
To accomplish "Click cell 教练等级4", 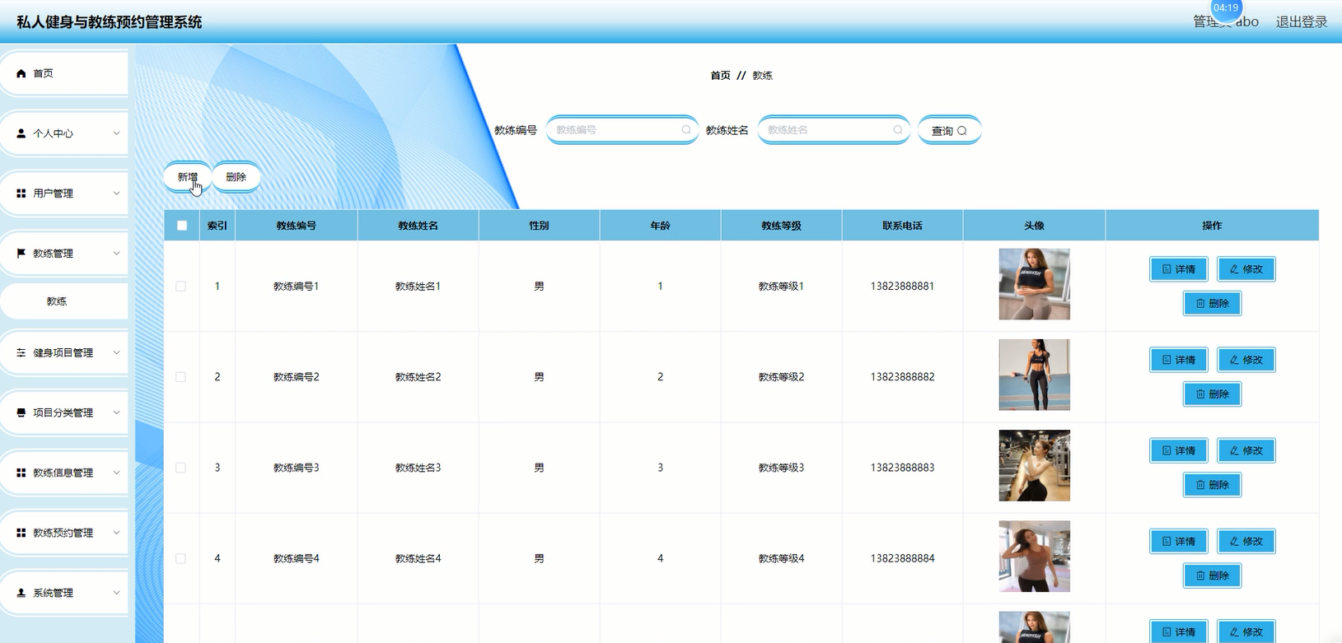I will [781, 558].
